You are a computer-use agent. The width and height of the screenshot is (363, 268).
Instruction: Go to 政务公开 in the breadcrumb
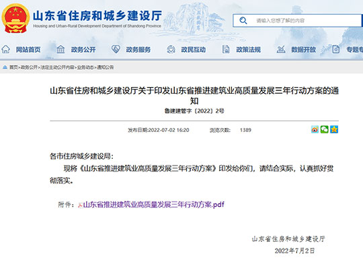coord(29,67)
